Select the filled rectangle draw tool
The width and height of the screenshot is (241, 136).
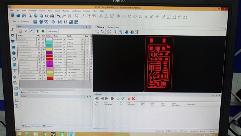pyautogui.click(x=13, y=47)
